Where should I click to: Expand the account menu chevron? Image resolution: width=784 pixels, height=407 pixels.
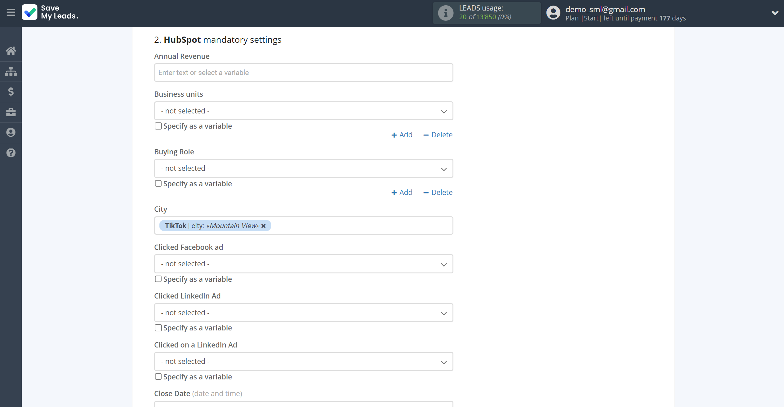point(775,13)
